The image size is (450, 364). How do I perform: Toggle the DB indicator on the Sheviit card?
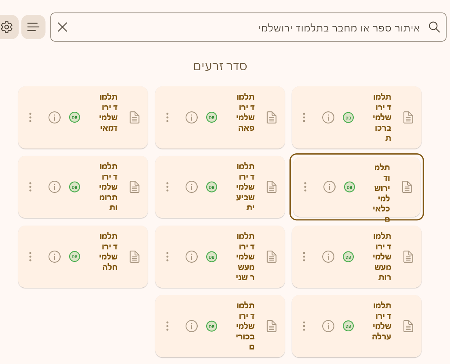click(211, 187)
